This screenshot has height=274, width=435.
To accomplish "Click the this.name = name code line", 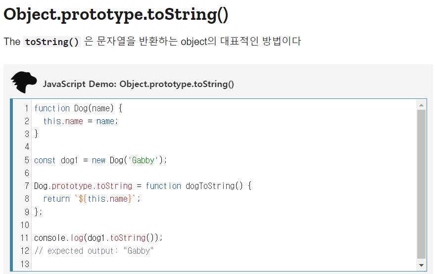I will tap(81, 121).
